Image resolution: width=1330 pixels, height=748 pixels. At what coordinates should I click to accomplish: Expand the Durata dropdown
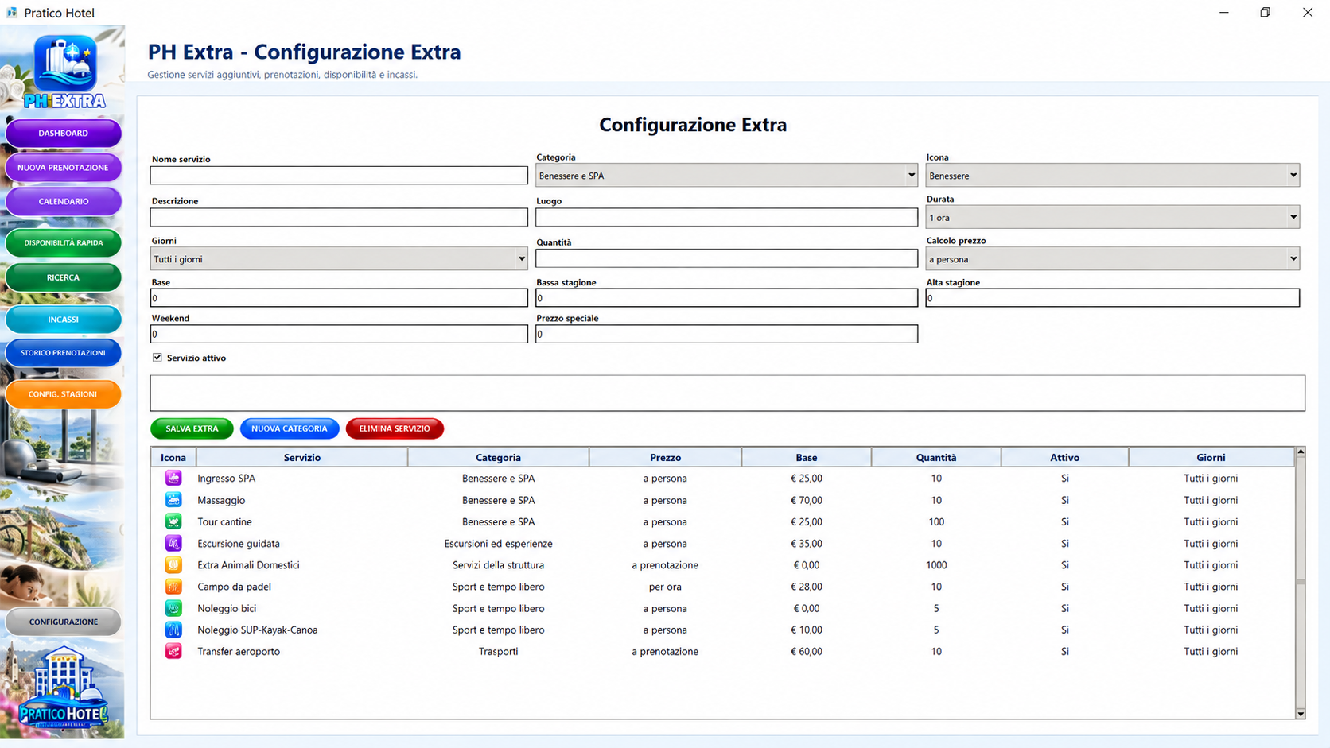tap(1113, 217)
